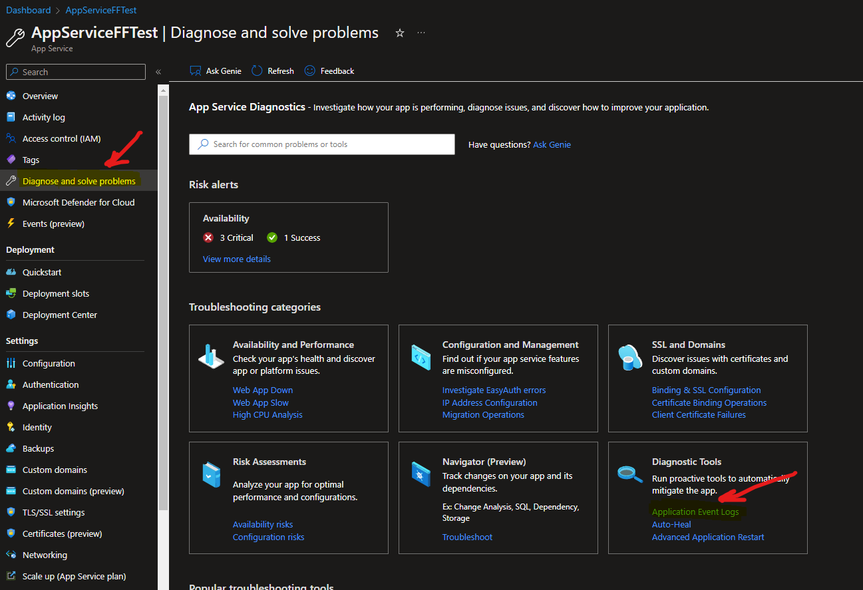The width and height of the screenshot is (863, 590).
Task: Open View more details for Availability
Action: click(237, 259)
